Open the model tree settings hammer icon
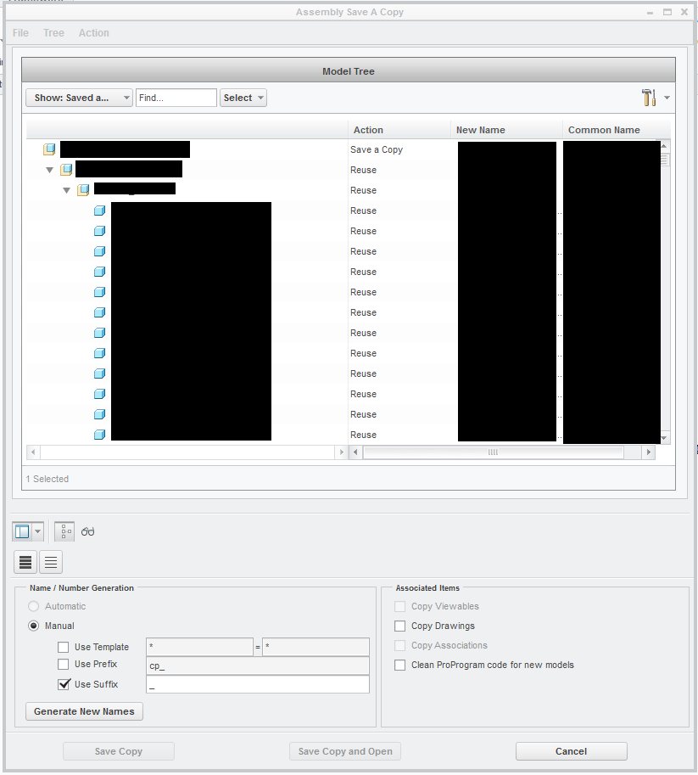The width and height of the screenshot is (698, 775). 650,97
